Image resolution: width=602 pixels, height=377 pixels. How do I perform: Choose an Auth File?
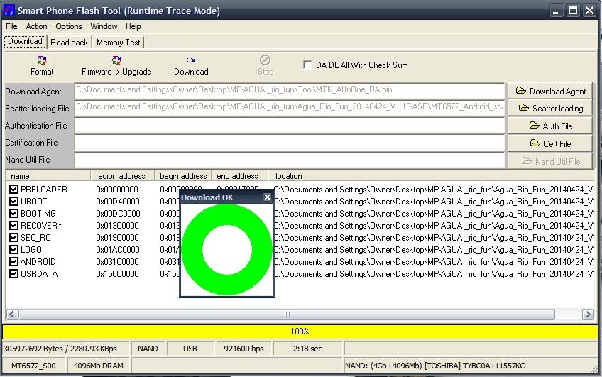551,126
